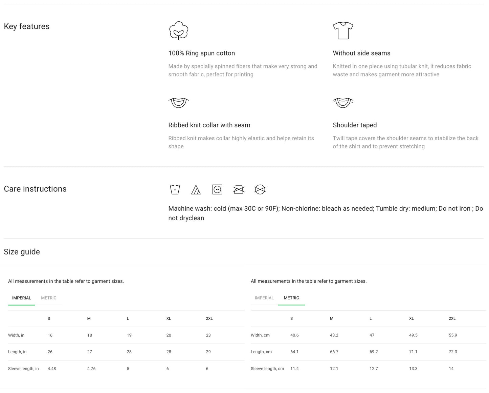Click the 'Sleeve length, in' row label
This screenshot has width=489, height=393.
click(x=23, y=369)
